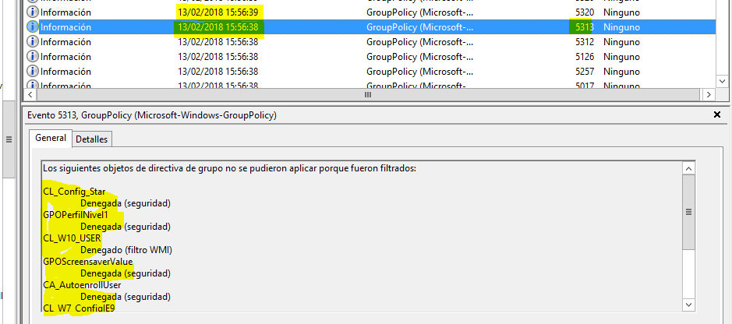Click info icon of event 5126 row

click(32, 57)
